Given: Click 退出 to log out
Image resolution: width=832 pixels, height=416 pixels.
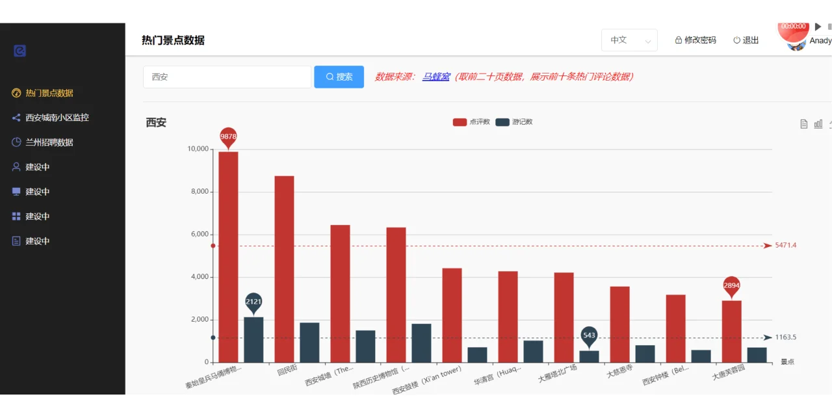Looking at the screenshot, I should [x=746, y=40].
